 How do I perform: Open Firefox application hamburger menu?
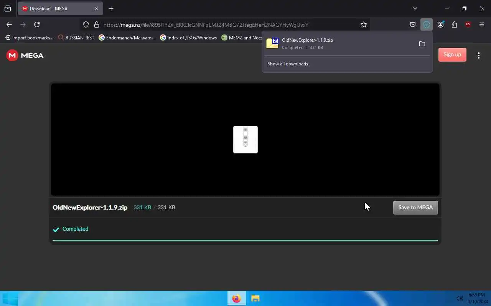pos(482,24)
